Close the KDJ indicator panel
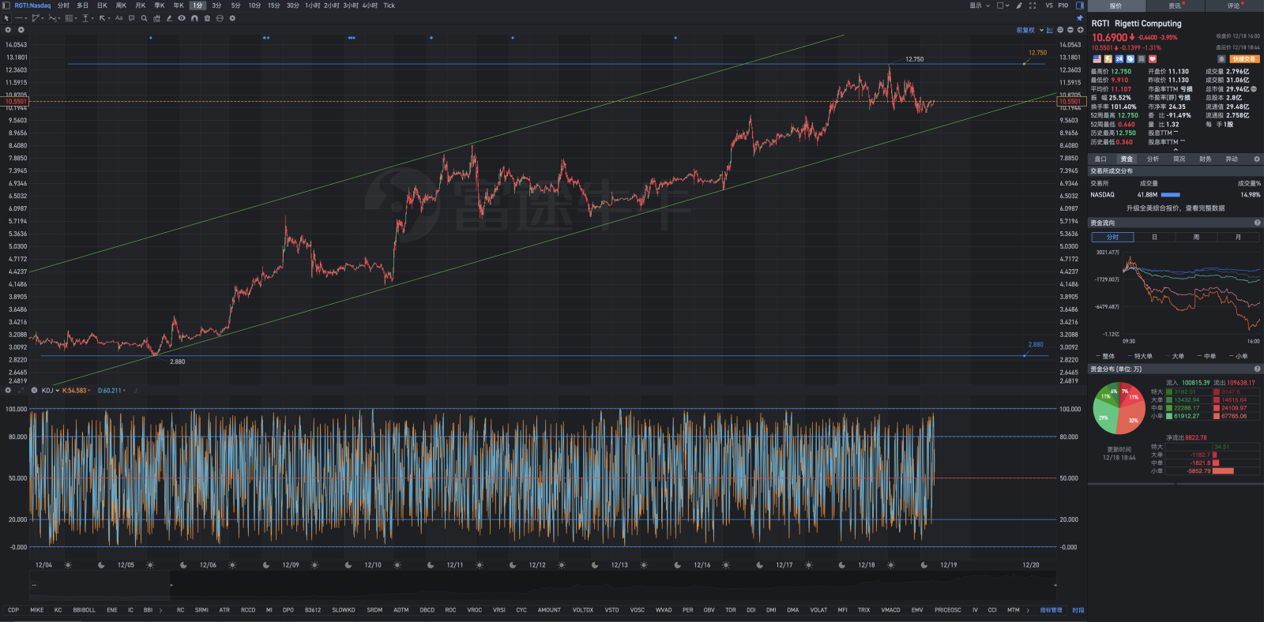Screen dimensions: 1264x622 (34, 390)
